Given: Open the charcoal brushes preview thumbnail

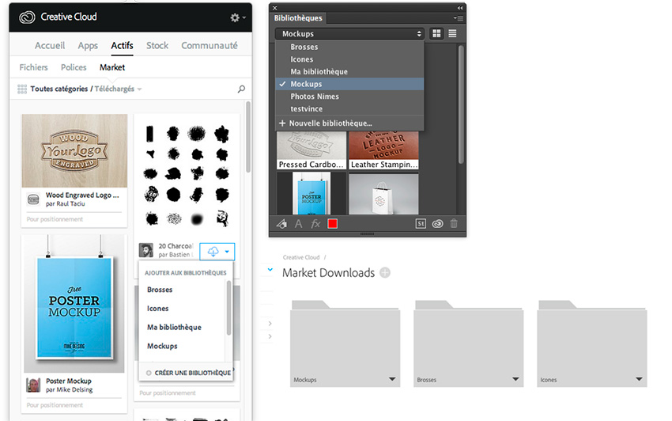Looking at the screenshot, I should point(187,176).
